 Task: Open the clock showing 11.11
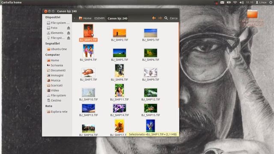250,3
